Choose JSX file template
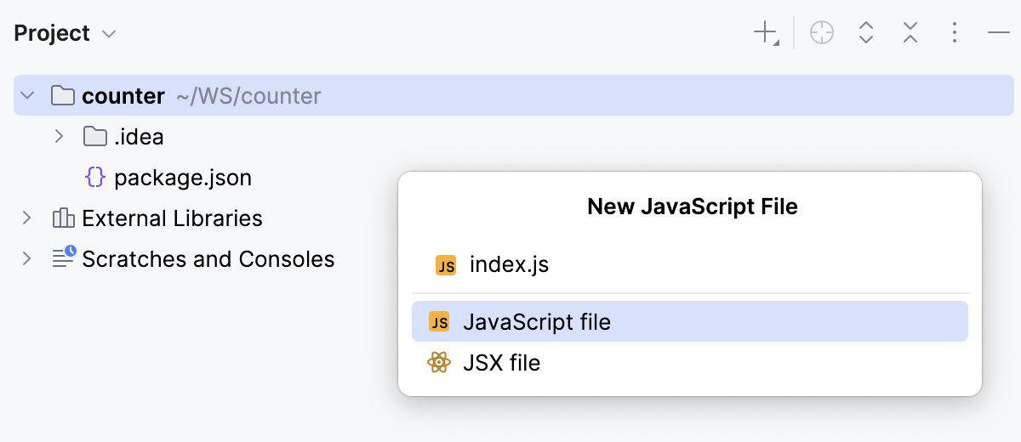The image size is (1021, 442). click(690, 363)
